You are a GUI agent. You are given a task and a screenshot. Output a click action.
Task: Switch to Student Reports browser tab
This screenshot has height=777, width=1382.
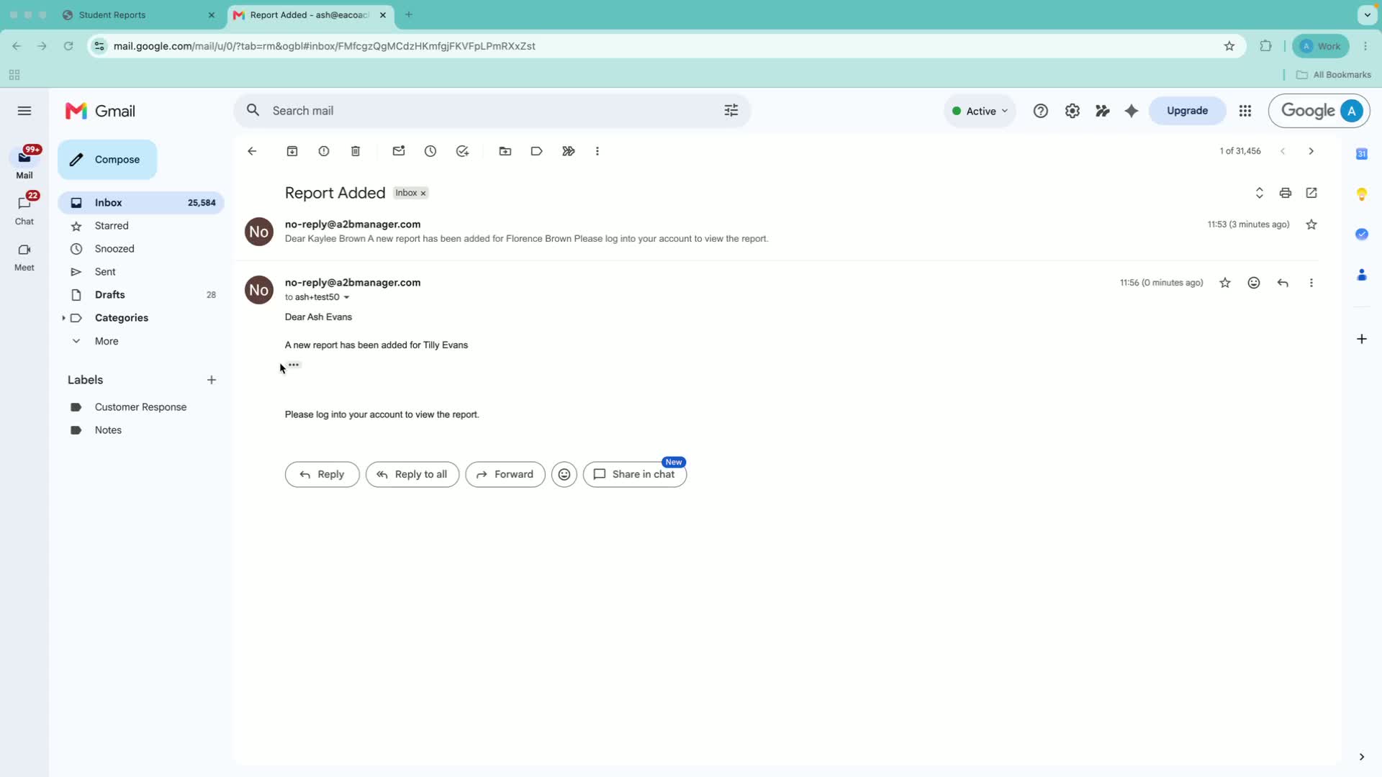click(140, 14)
